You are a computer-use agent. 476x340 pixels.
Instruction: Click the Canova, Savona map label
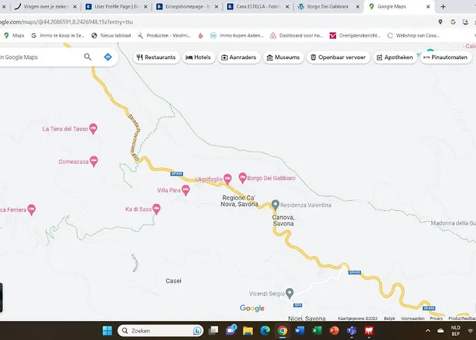(x=283, y=220)
